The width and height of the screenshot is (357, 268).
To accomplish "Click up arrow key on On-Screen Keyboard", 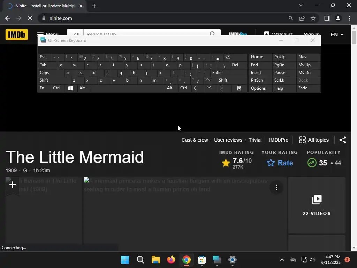I will (208, 80).
